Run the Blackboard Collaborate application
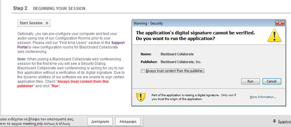The height and width of the screenshot is (127, 291). [250, 81]
